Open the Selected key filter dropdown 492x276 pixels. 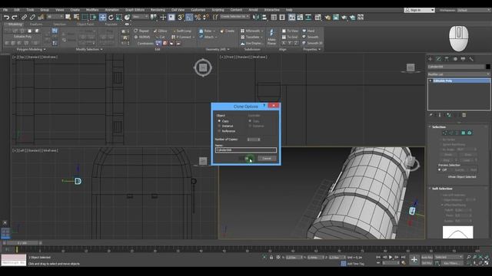[x=448, y=258]
